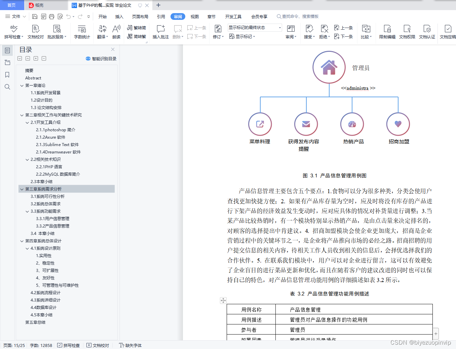Go to the 首页 tab
Viewport: 456px width, 349px height.
point(12,5)
